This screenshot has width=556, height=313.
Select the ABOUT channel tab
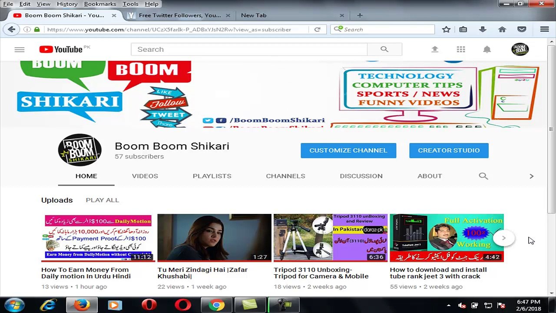click(x=430, y=176)
